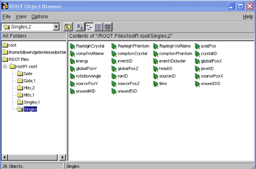Image resolution: width=256 pixels, height=169 pixels.
Task: Click the folder tree left scroll arrow
Action: click(5, 157)
